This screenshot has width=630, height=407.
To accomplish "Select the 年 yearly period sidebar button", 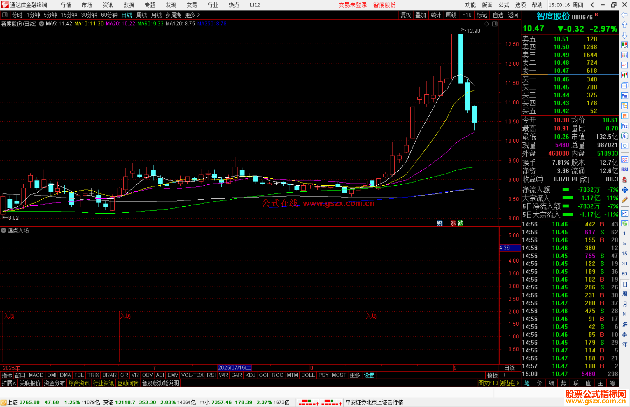I will tap(624, 344).
